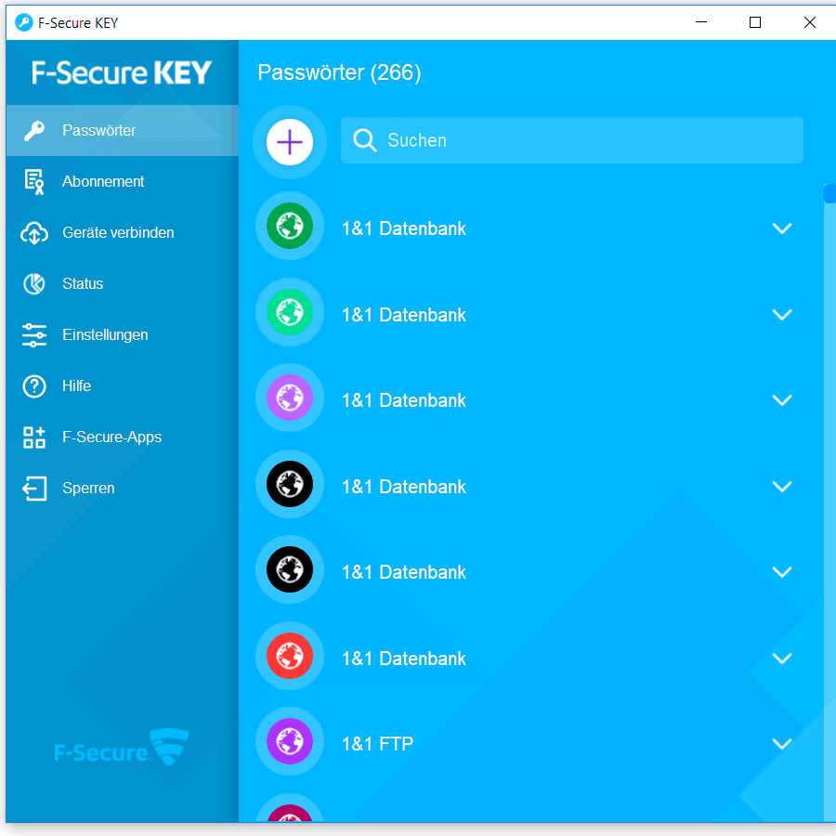Minimize the F-Secure KEY window
This screenshot has height=836, width=836.
tap(701, 22)
